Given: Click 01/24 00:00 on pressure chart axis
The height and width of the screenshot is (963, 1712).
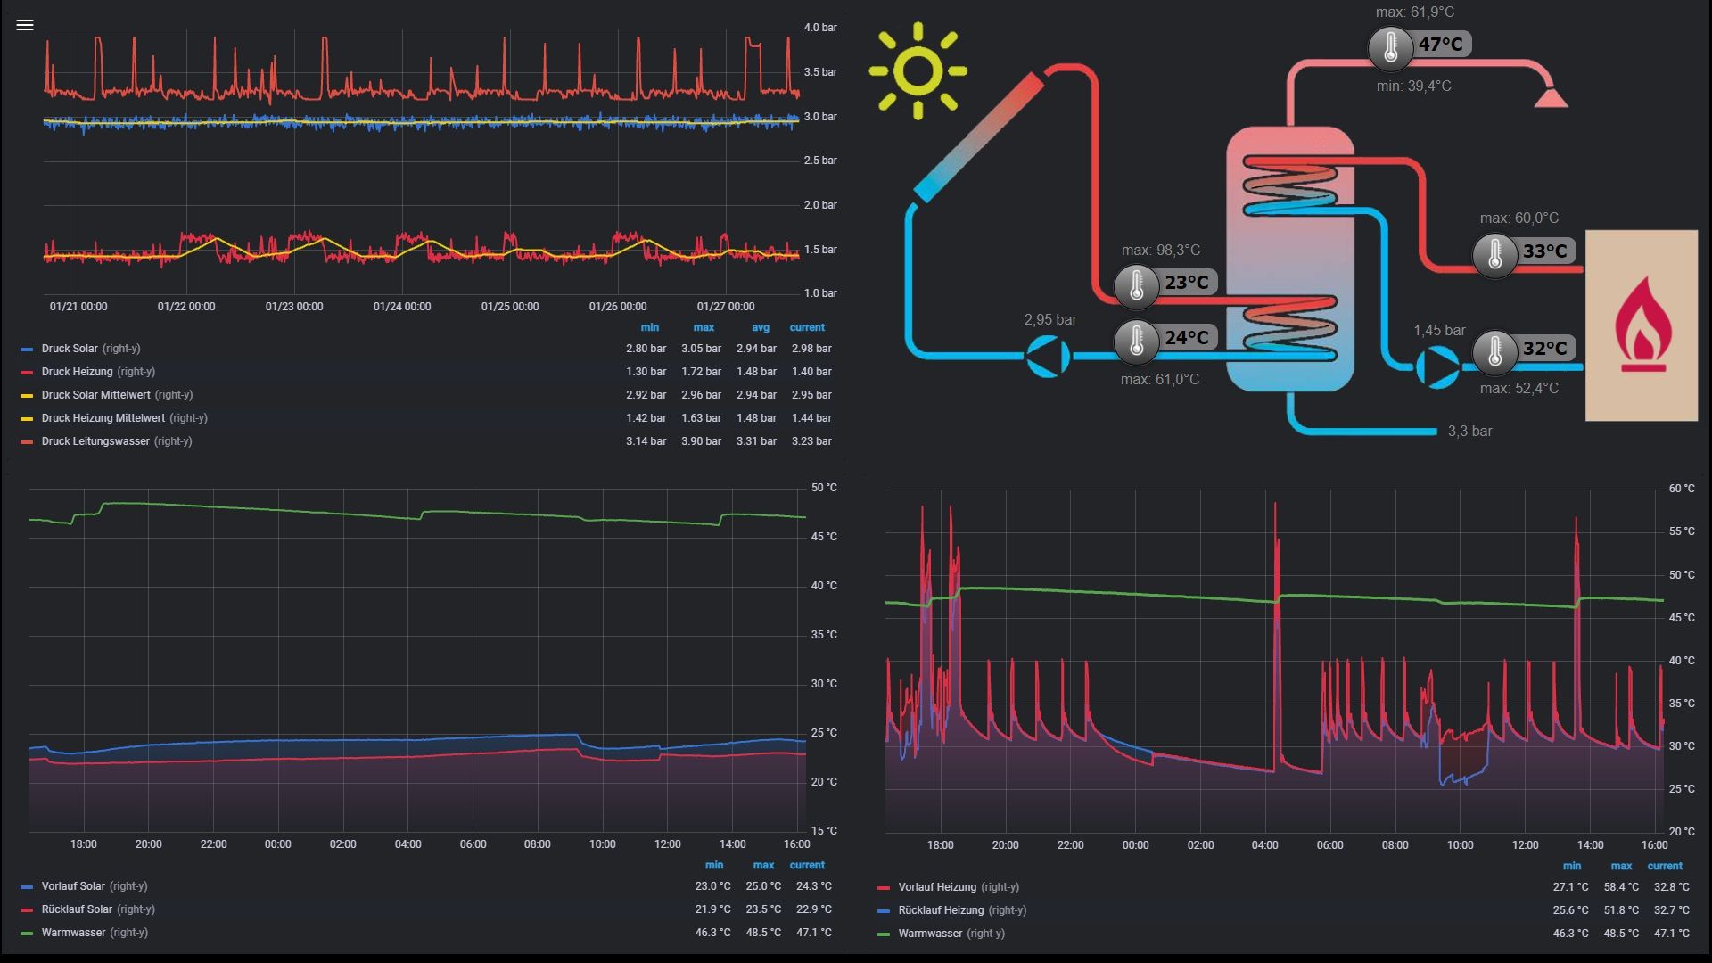Looking at the screenshot, I should (402, 307).
